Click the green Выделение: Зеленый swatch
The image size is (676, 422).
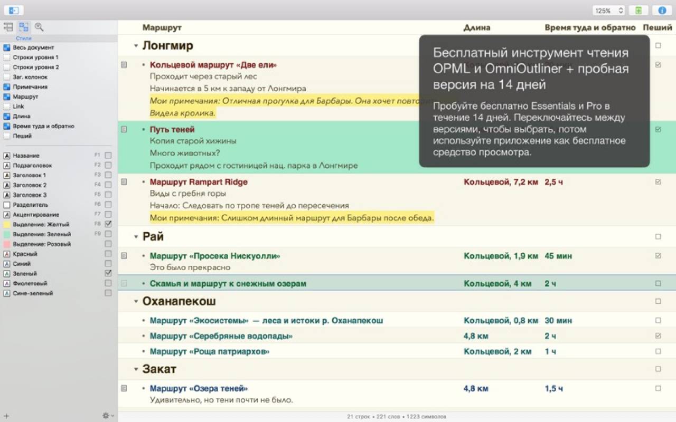point(7,234)
